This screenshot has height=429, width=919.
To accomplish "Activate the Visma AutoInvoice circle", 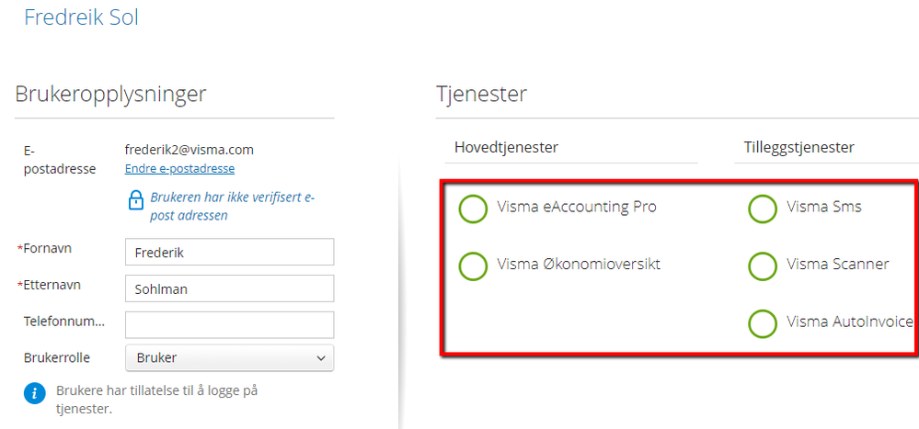I will [x=763, y=323].
